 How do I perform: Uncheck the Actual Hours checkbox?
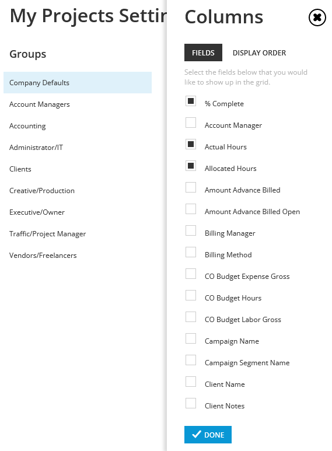[191, 144]
